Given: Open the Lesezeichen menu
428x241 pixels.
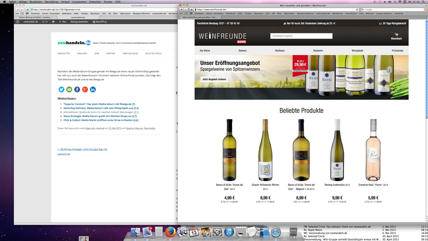Looking at the screenshot, I should click(79, 2).
